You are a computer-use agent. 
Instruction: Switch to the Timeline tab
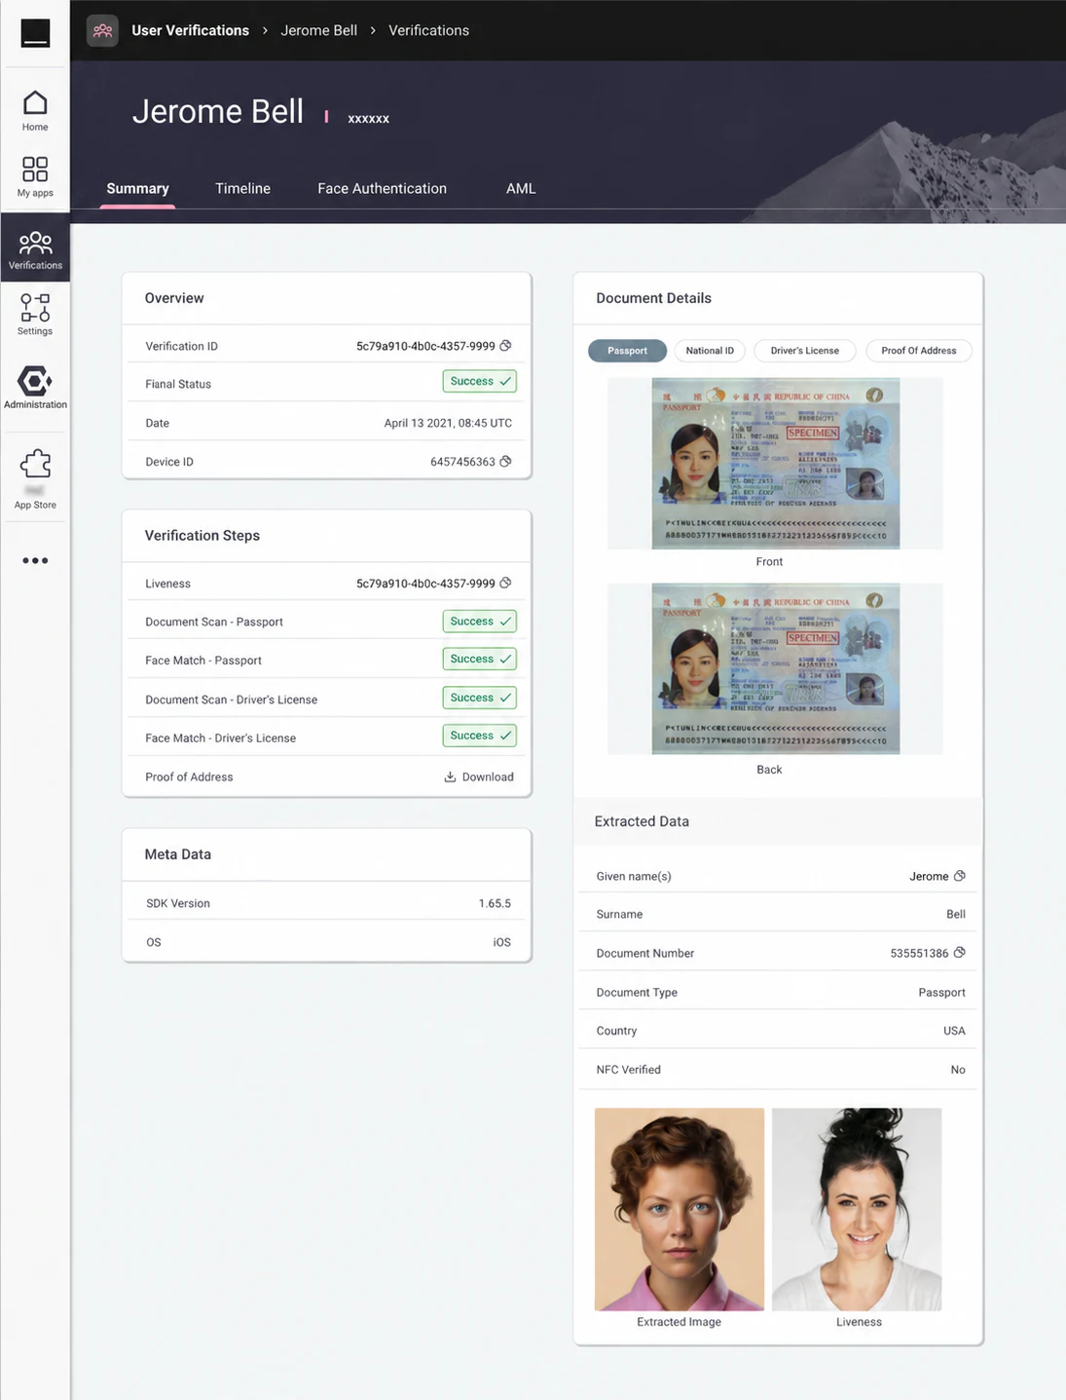click(x=242, y=188)
